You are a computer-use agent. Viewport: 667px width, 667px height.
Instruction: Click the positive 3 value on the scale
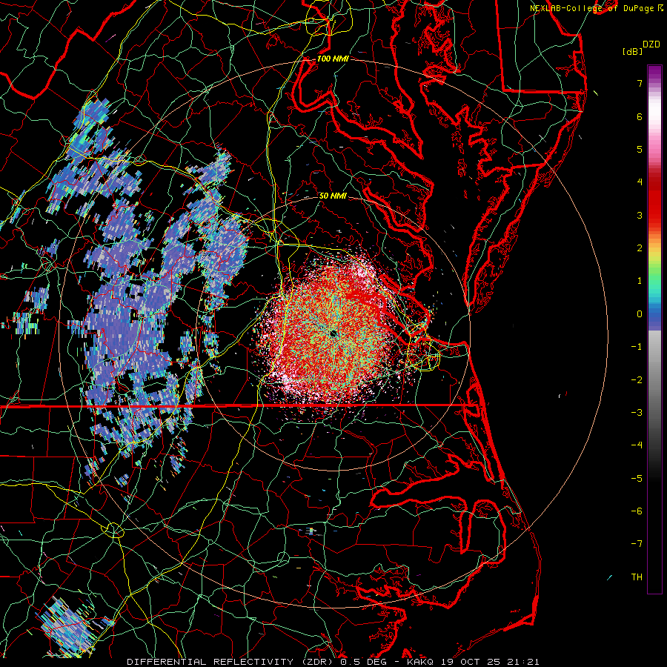pyautogui.click(x=640, y=215)
